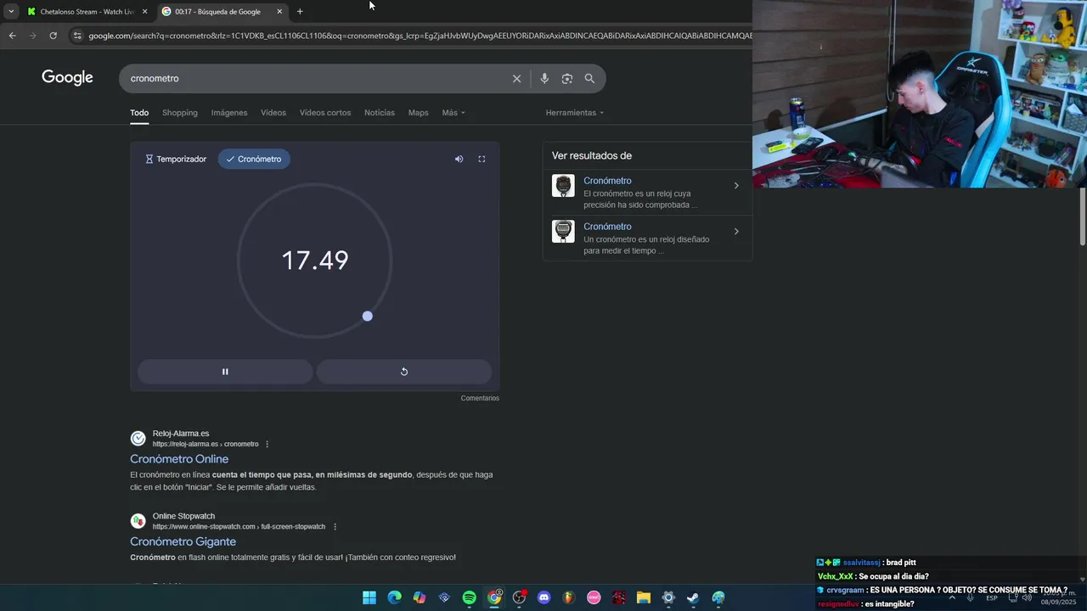
Task: Open the stopwatch in fullscreen
Action: click(x=482, y=159)
